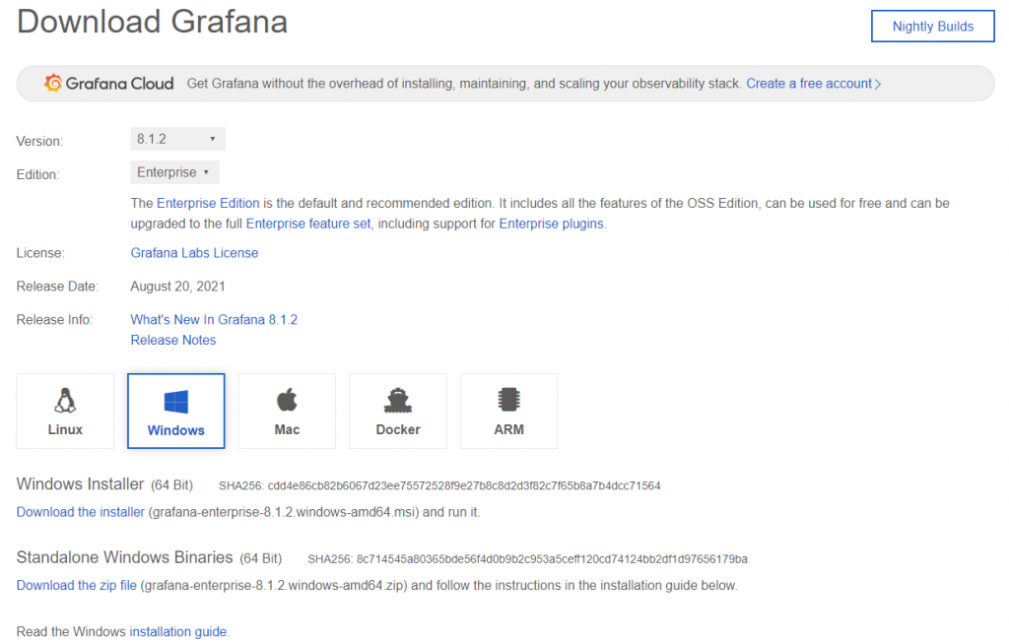Screen dimensions: 1009x642
Task: Click the Download Grafana heading
Action: point(152,22)
